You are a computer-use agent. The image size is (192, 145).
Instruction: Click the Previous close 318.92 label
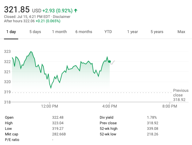179,95
